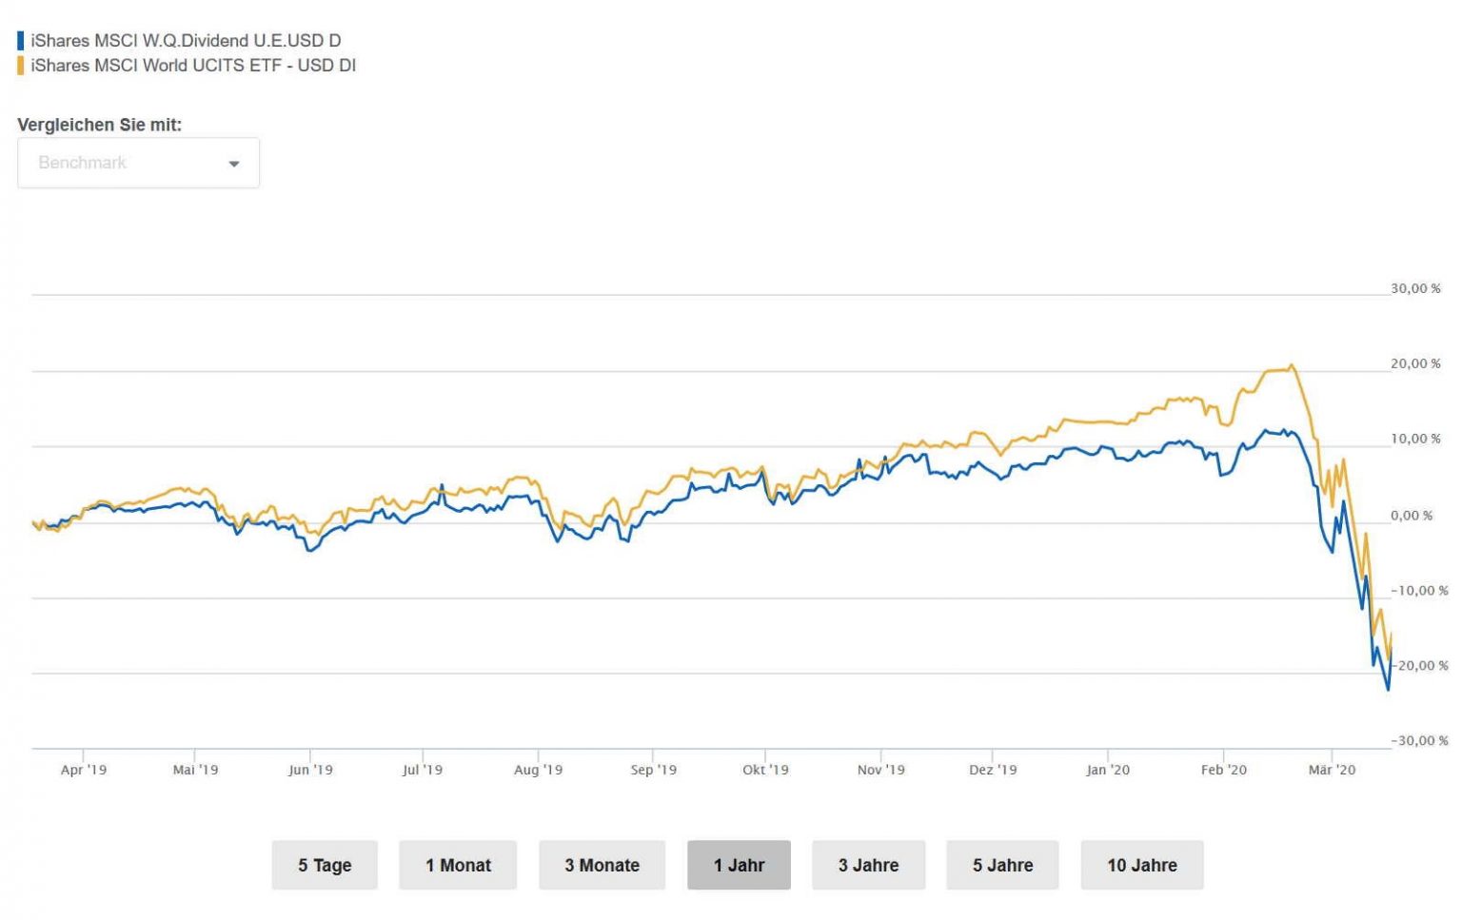This screenshot has height=920, width=1462.
Task: Click the -30,00 % axis label
Action: [x=1419, y=740]
